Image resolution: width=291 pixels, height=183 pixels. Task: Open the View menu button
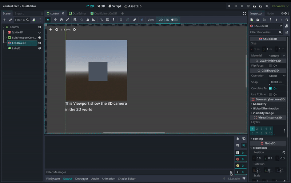[x=151, y=20]
